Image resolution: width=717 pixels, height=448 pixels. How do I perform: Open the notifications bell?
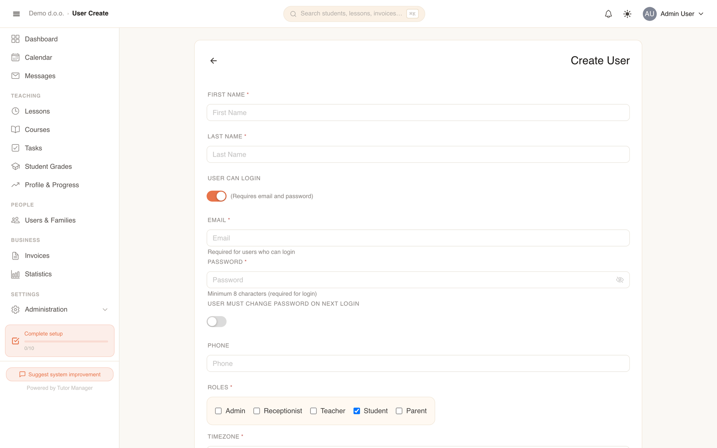click(x=608, y=14)
